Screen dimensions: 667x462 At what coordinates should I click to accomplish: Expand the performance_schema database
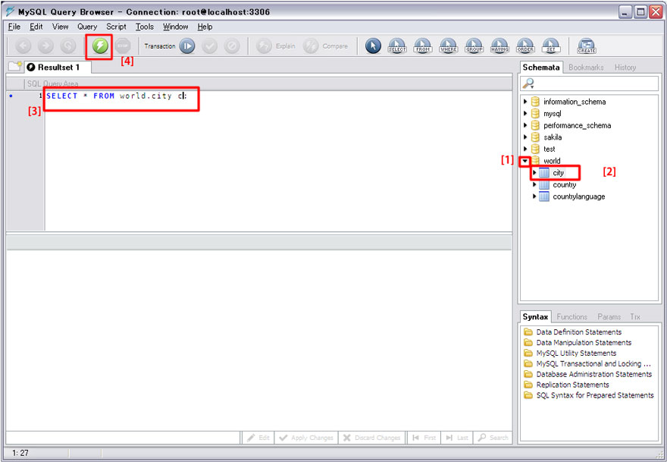coord(525,125)
